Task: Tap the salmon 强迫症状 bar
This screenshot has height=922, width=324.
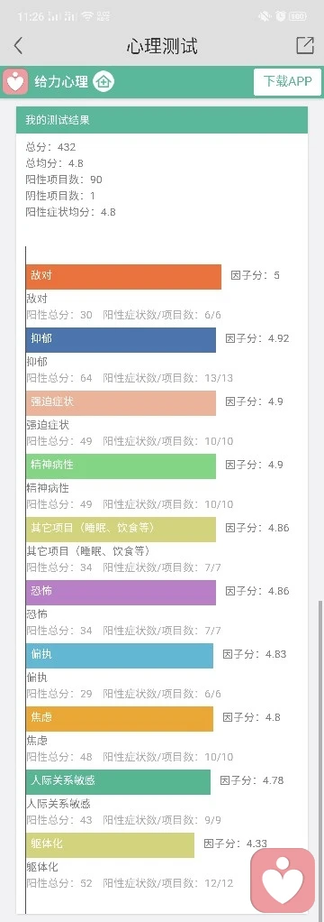Action: [x=121, y=402]
